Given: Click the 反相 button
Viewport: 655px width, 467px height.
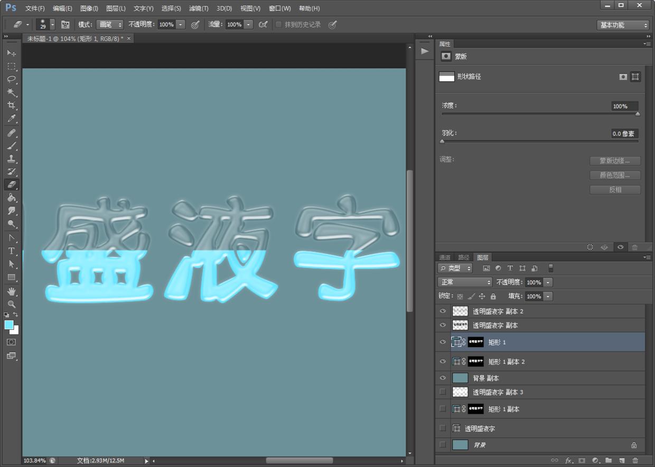Looking at the screenshot, I should pos(615,190).
